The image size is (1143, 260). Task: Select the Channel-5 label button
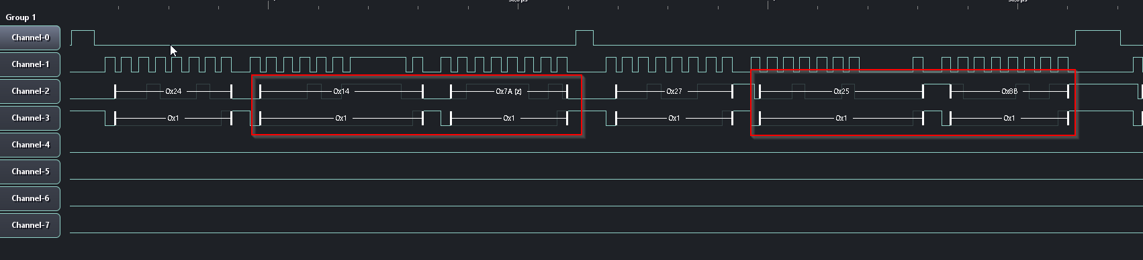30,172
